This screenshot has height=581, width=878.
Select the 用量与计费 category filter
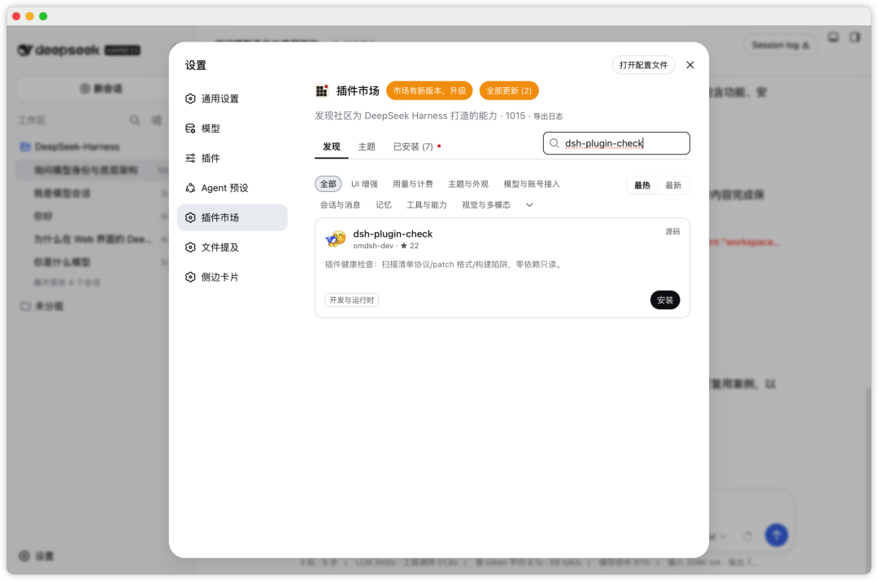tap(413, 185)
